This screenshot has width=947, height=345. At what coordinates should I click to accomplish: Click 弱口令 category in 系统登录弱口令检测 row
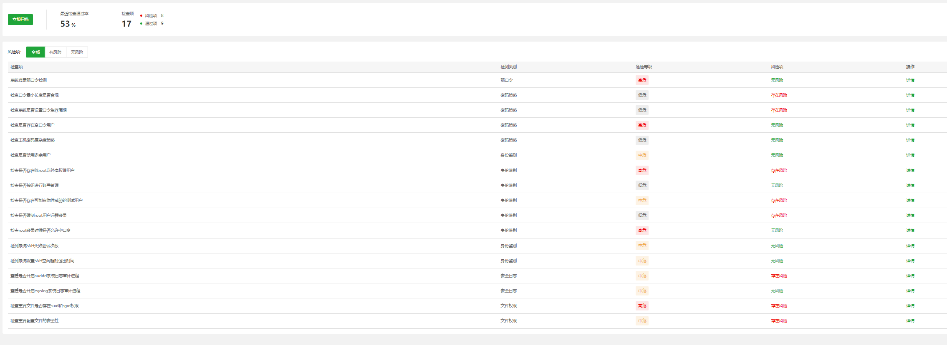tap(507, 80)
